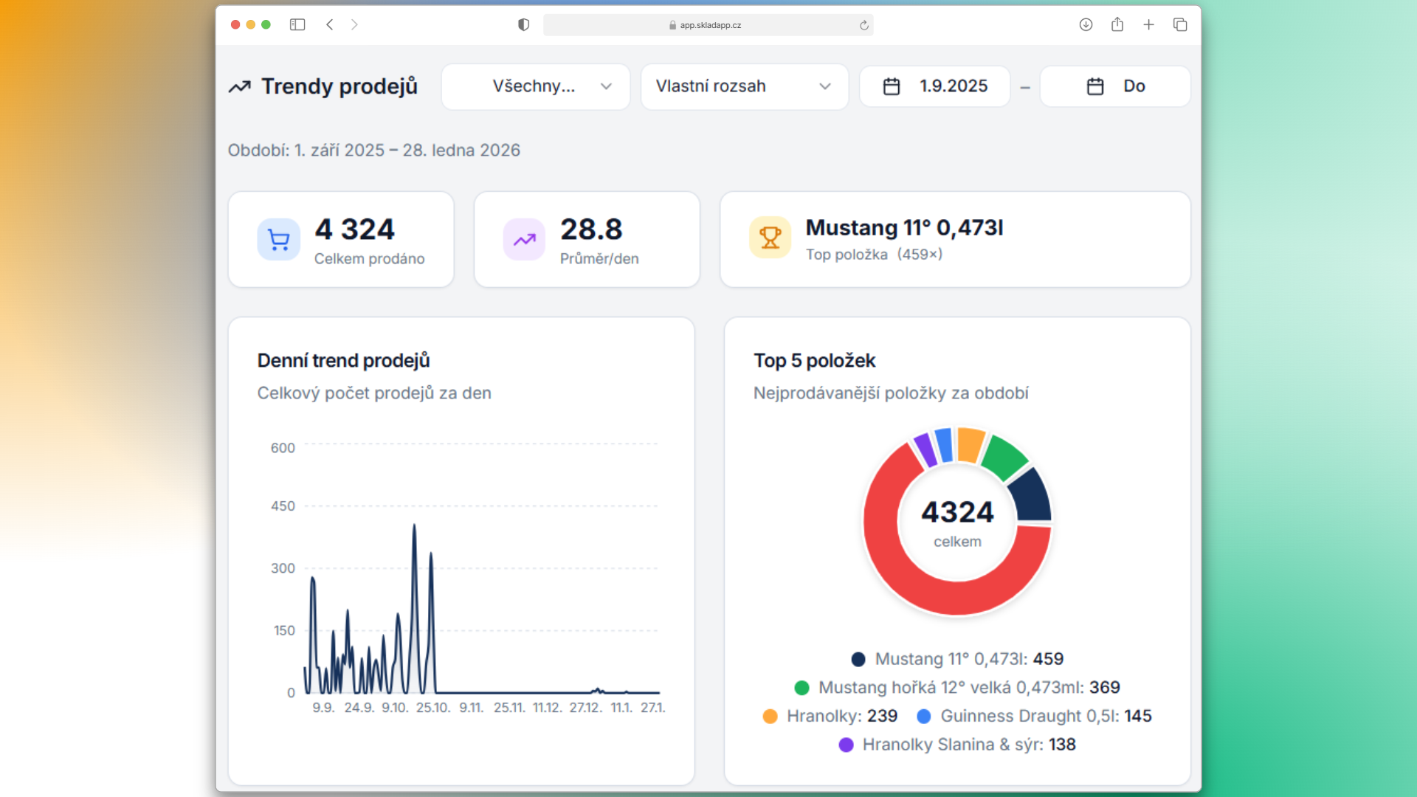
Task: Click the browser address bar
Action: click(x=707, y=24)
